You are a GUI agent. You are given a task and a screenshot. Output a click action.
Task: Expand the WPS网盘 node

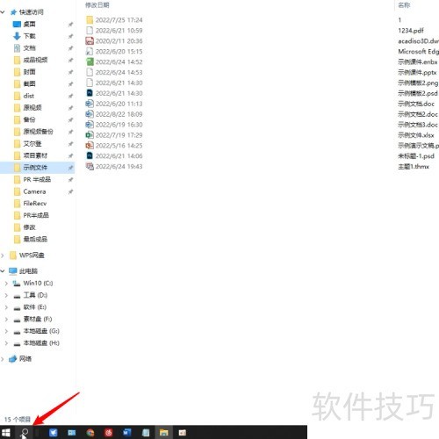pos(3,255)
